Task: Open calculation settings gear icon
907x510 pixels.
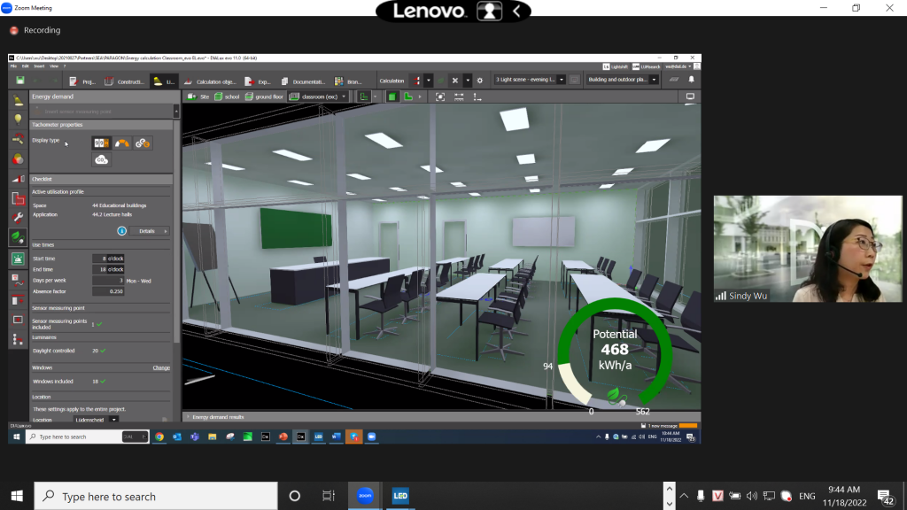Action: point(479,80)
